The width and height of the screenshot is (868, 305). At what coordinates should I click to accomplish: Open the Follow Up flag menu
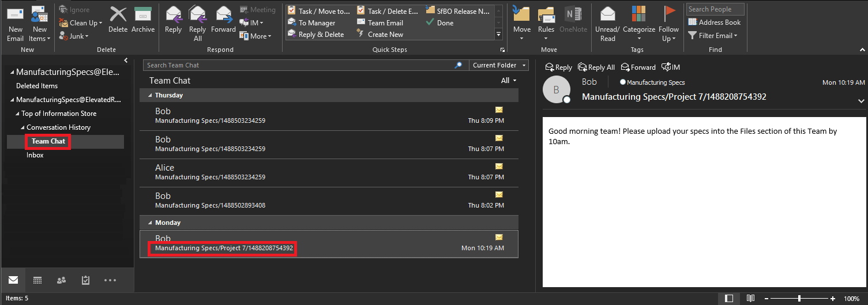tap(669, 23)
